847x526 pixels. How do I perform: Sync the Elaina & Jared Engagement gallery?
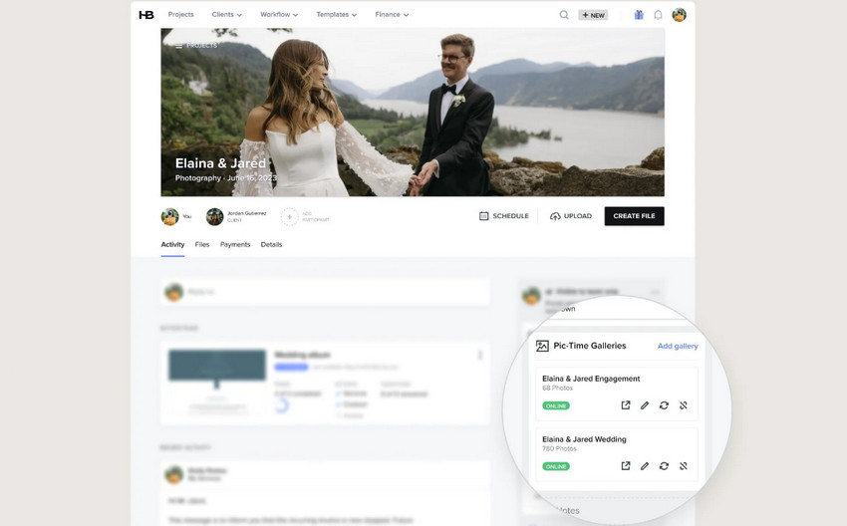point(664,405)
